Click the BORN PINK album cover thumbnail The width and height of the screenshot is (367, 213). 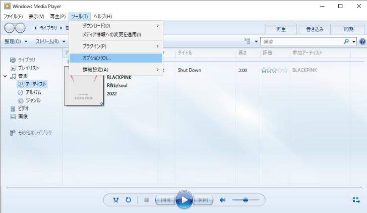(84, 86)
